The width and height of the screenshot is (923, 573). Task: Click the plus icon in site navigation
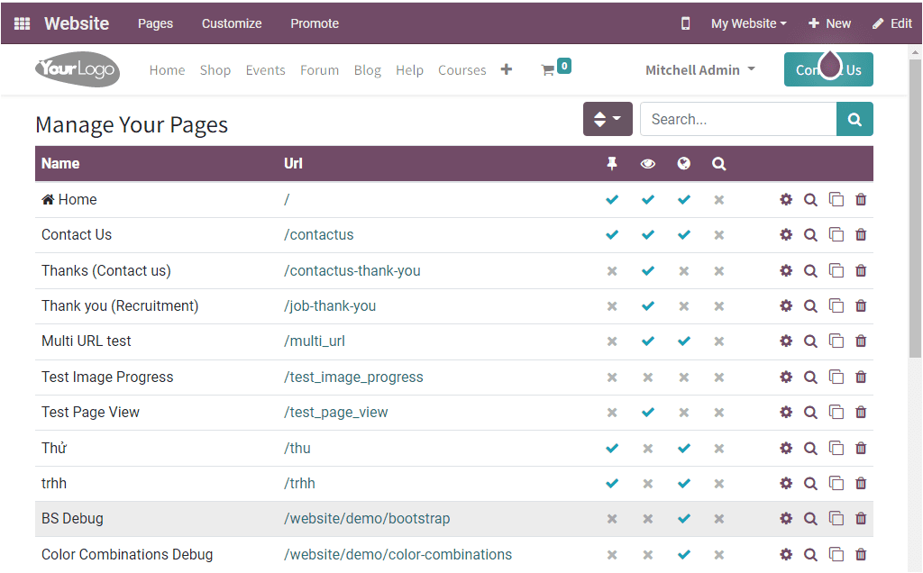click(x=506, y=68)
